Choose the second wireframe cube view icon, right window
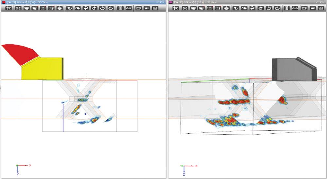Image resolution: width=327 pixels, height=179 pixels. coord(218,8)
